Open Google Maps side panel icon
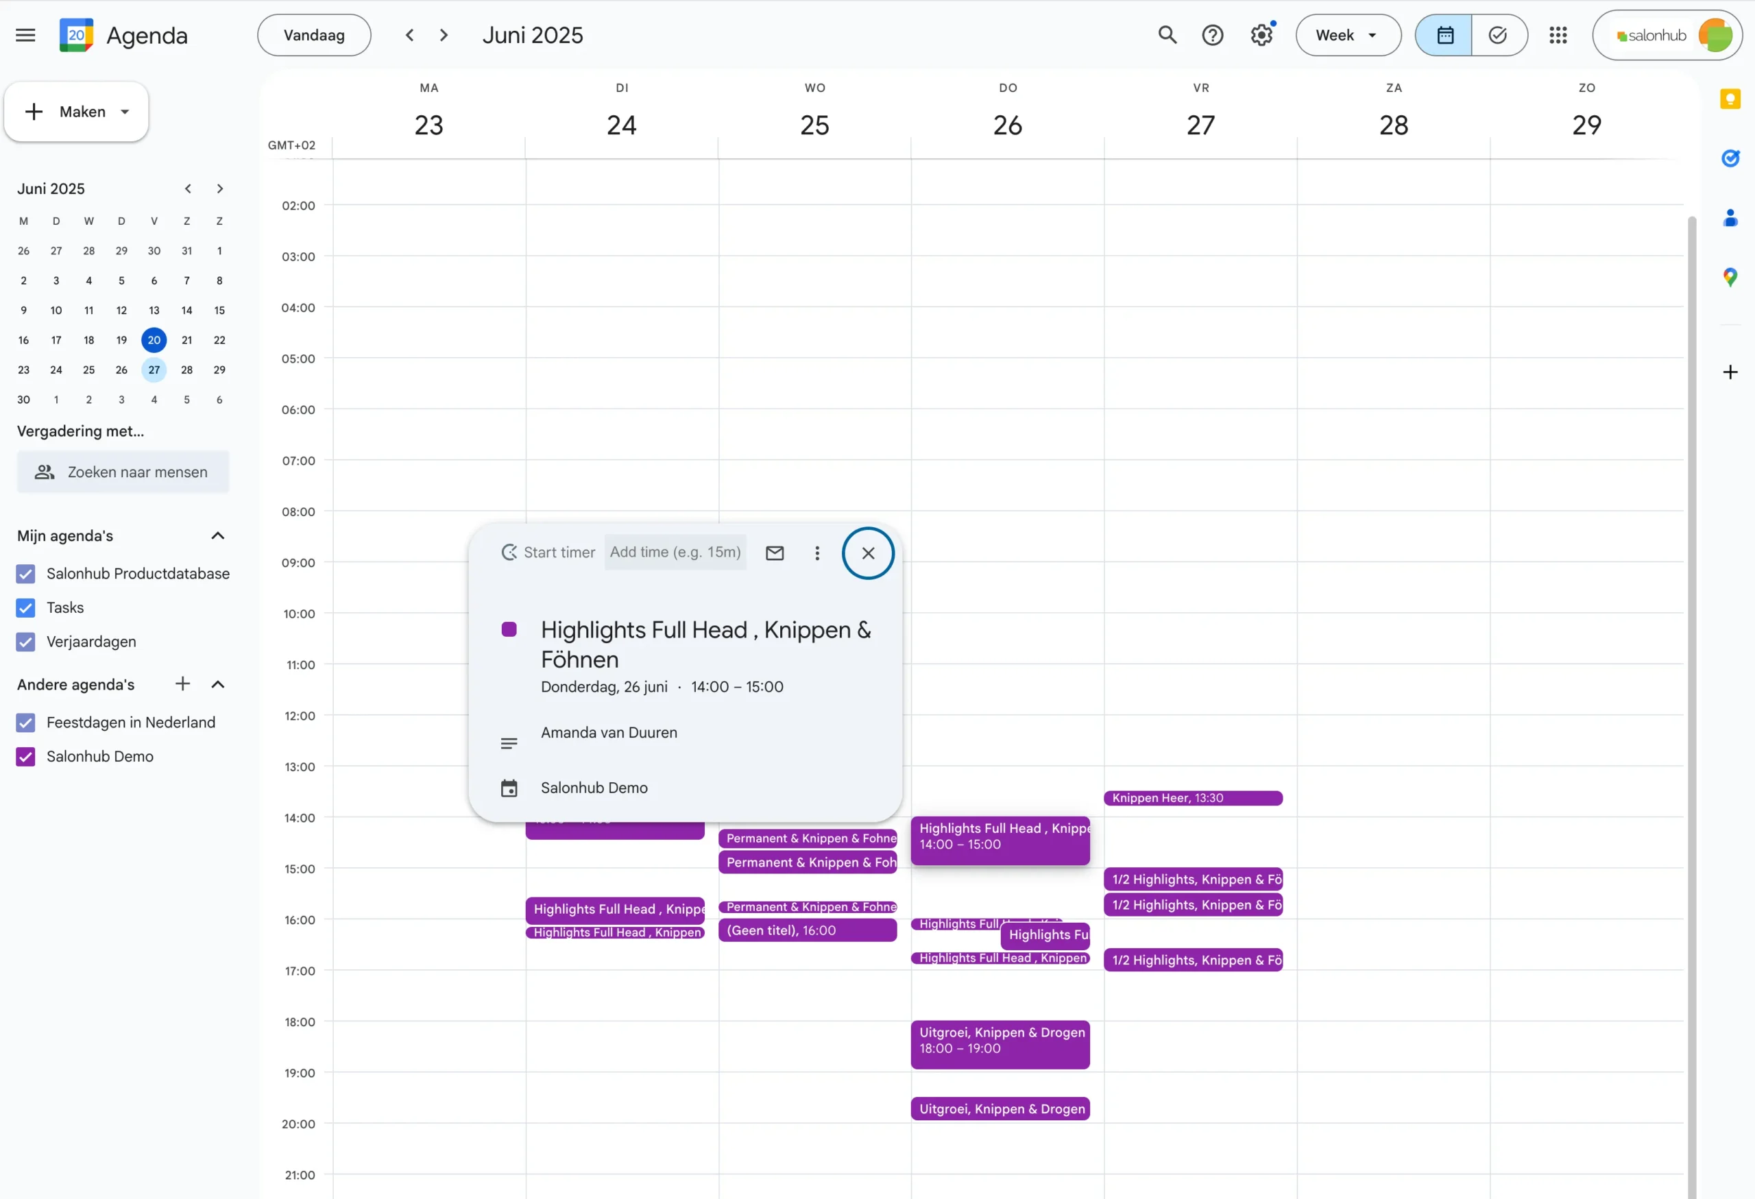 [1730, 277]
